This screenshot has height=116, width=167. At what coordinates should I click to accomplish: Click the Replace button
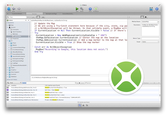146,83
